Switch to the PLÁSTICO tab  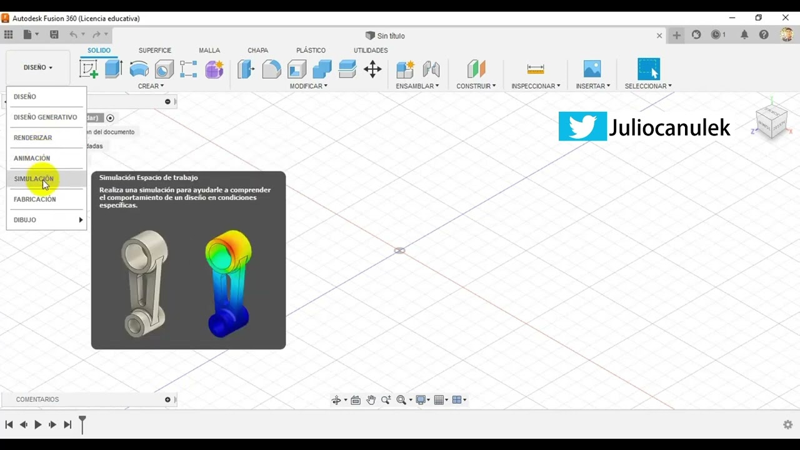(311, 50)
